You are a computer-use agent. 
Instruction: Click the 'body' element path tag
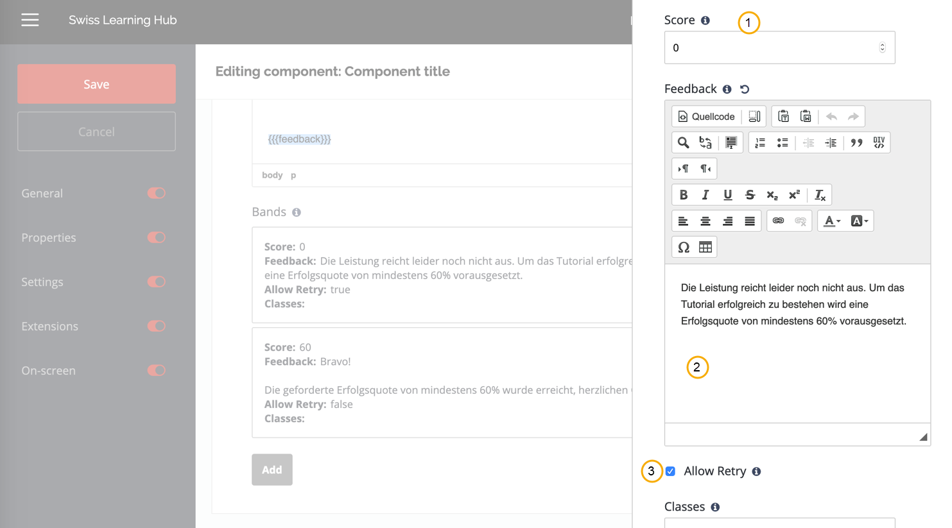tap(272, 175)
